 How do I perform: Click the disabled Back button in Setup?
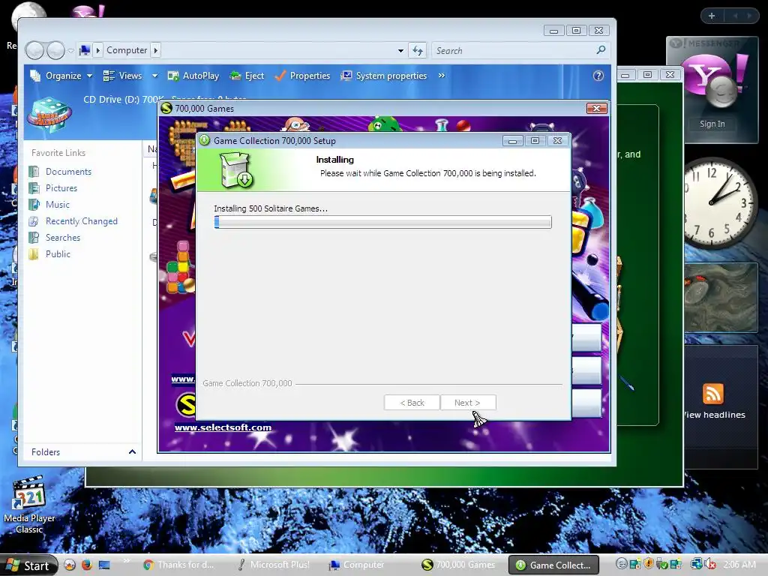coord(412,403)
